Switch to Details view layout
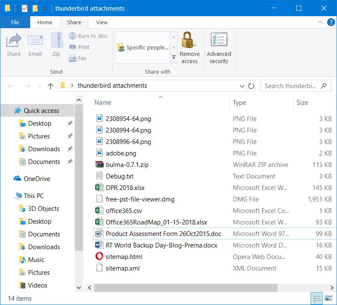The height and width of the screenshot is (305, 337). coord(317,299)
